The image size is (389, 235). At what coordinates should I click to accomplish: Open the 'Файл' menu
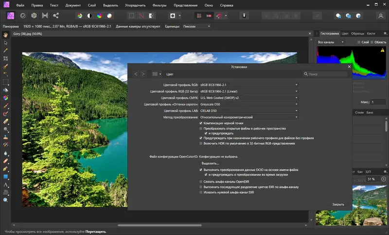click(20, 5)
